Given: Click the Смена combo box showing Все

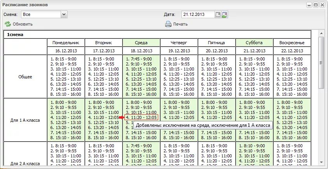Looking at the screenshot, I should point(44,14).
